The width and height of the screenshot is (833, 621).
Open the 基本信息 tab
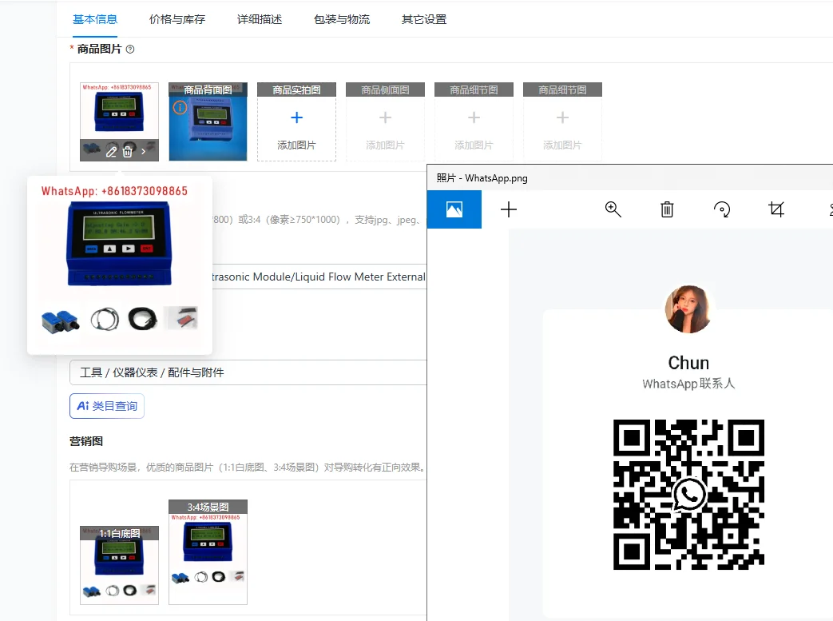click(x=94, y=20)
